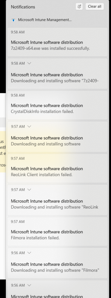The height and width of the screenshot is (298, 111).
Task: Select the Downloading software "ReoLink" notification
Action: [x=57, y=200]
